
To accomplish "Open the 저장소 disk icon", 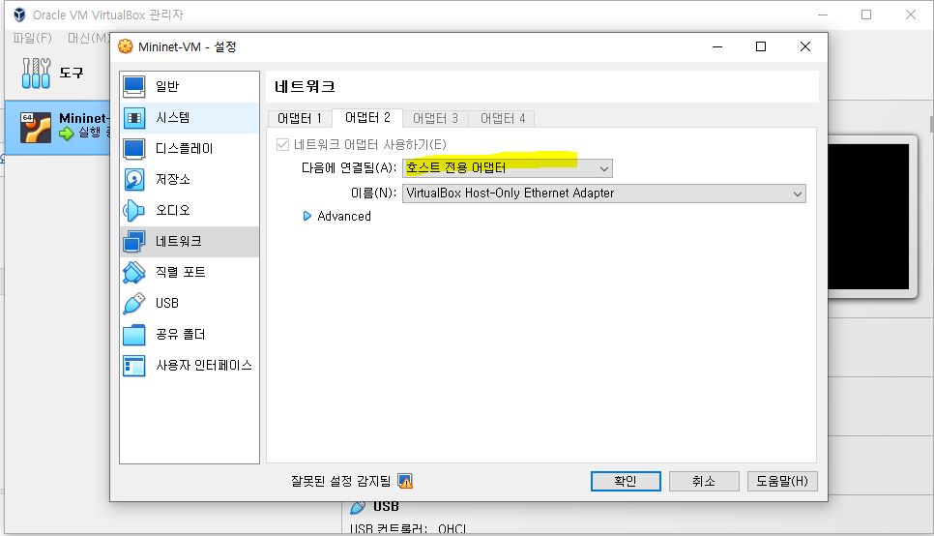I will click(134, 179).
